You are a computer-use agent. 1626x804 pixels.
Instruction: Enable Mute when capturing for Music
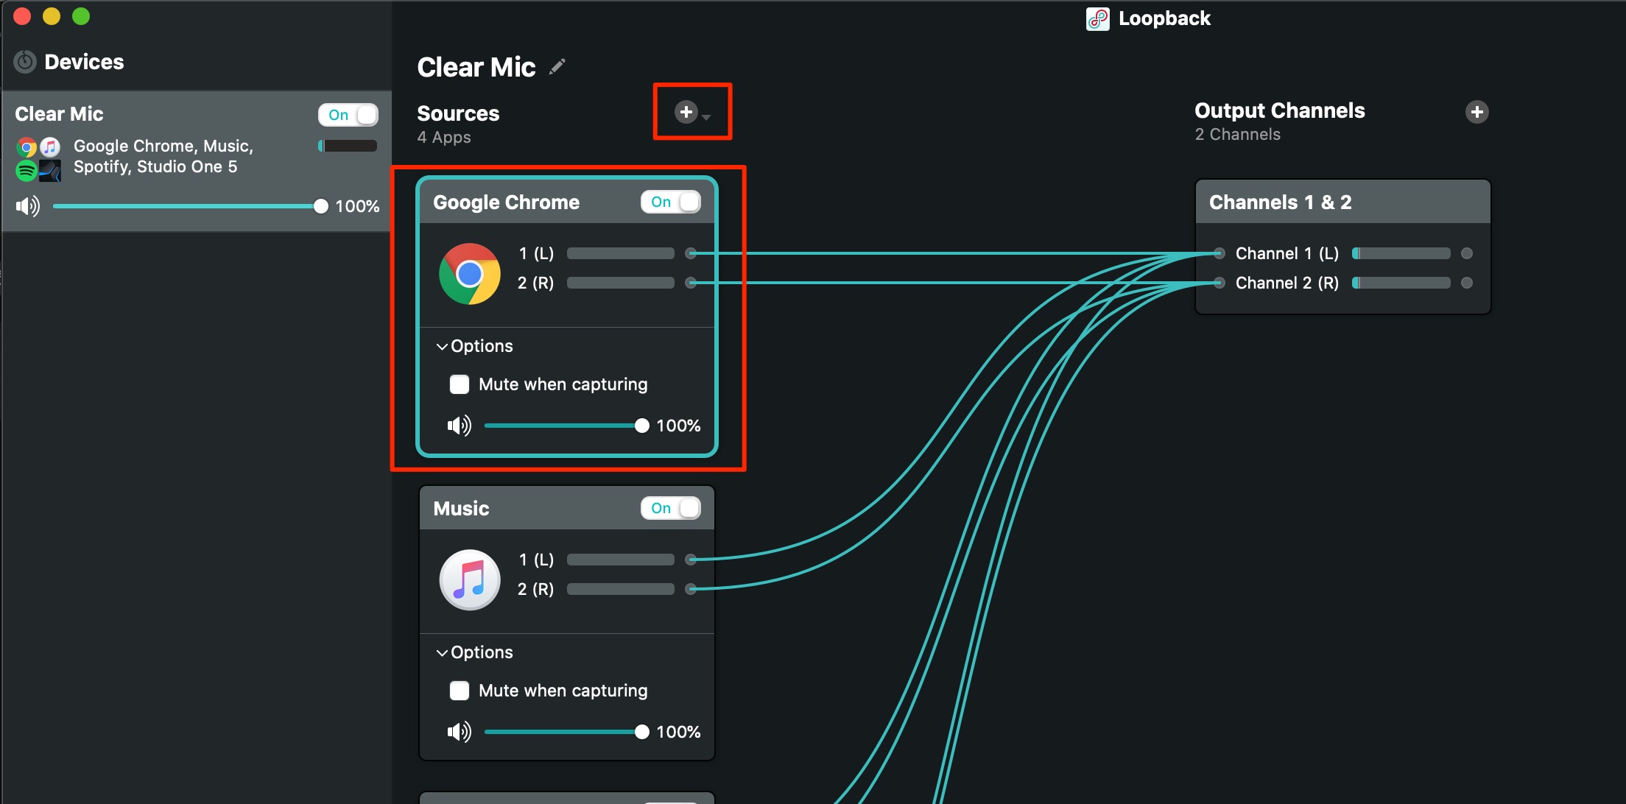coord(460,691)
